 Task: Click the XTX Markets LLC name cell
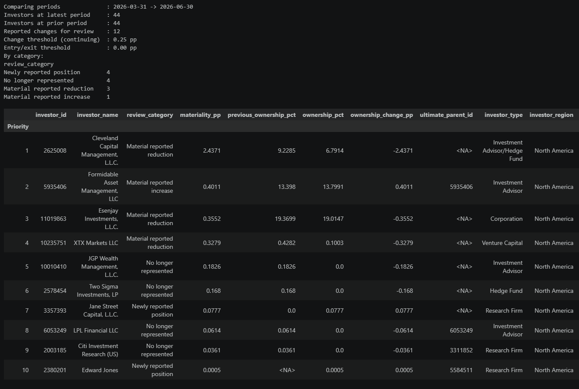[x=96, y=243]
